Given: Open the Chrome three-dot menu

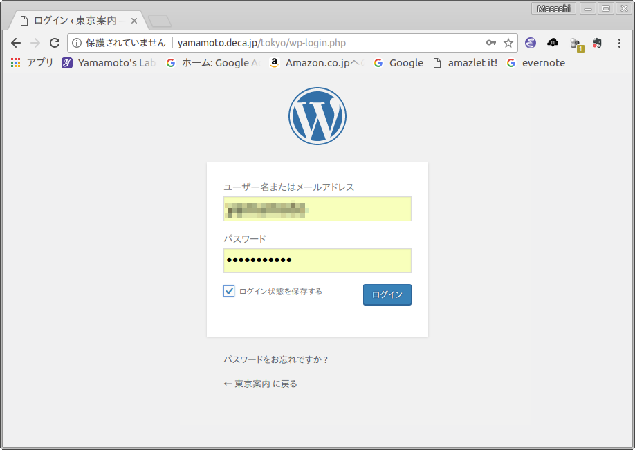Looking at the screenshot, I should point(619,43).
